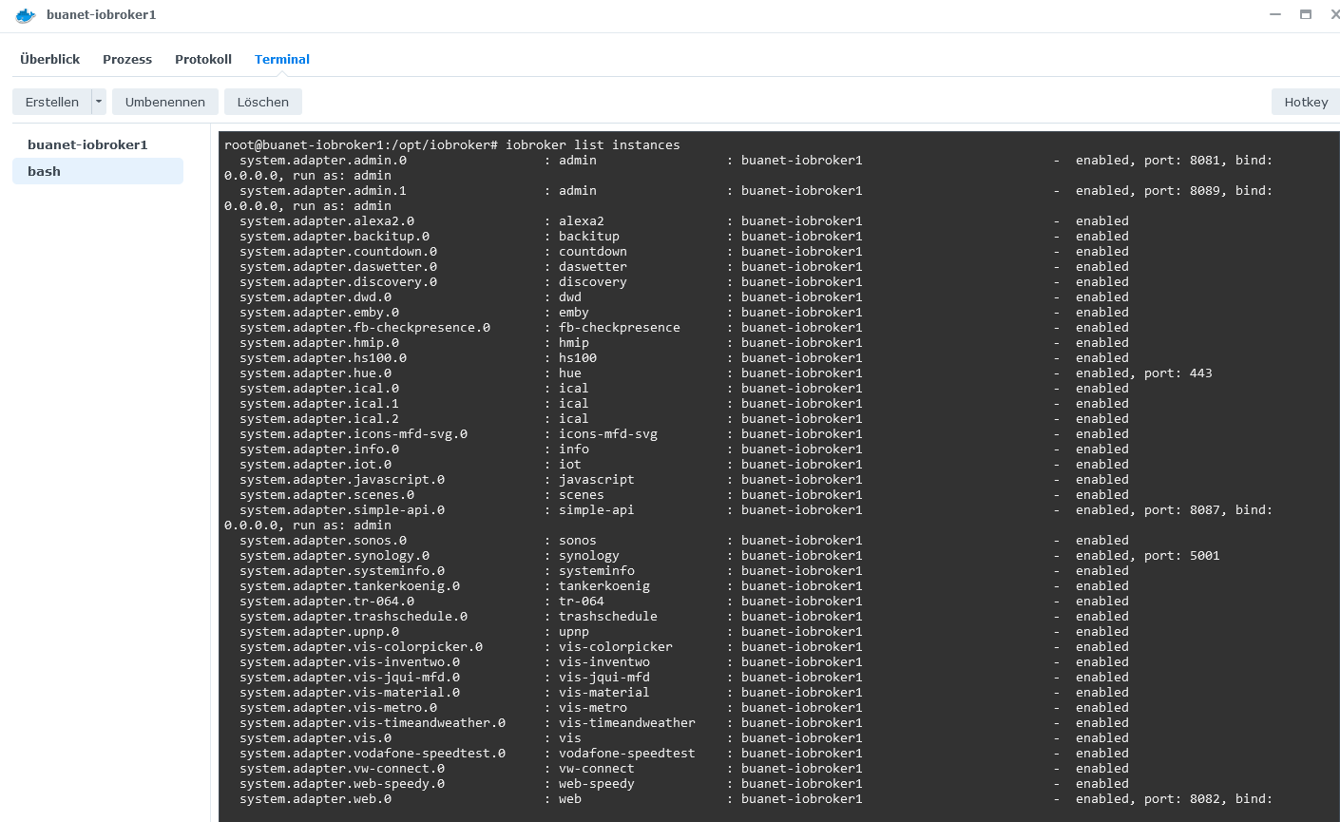Click the system.adapter.synology.0 terminal line
Viewport: 1340px width, 822px height.
[335, 556]
